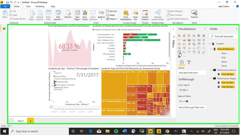Add a Slicer visualization
240x135 pixels.
(179, 52)
